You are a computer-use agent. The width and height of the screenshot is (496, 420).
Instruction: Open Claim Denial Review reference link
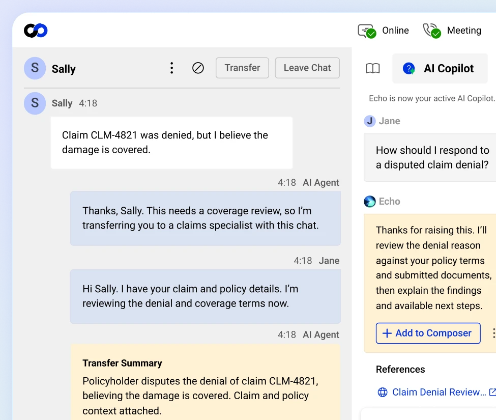tap(439, 392)
